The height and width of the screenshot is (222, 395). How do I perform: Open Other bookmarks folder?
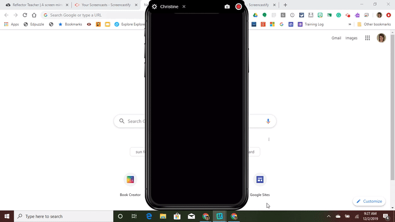click(x=374, y=24)
